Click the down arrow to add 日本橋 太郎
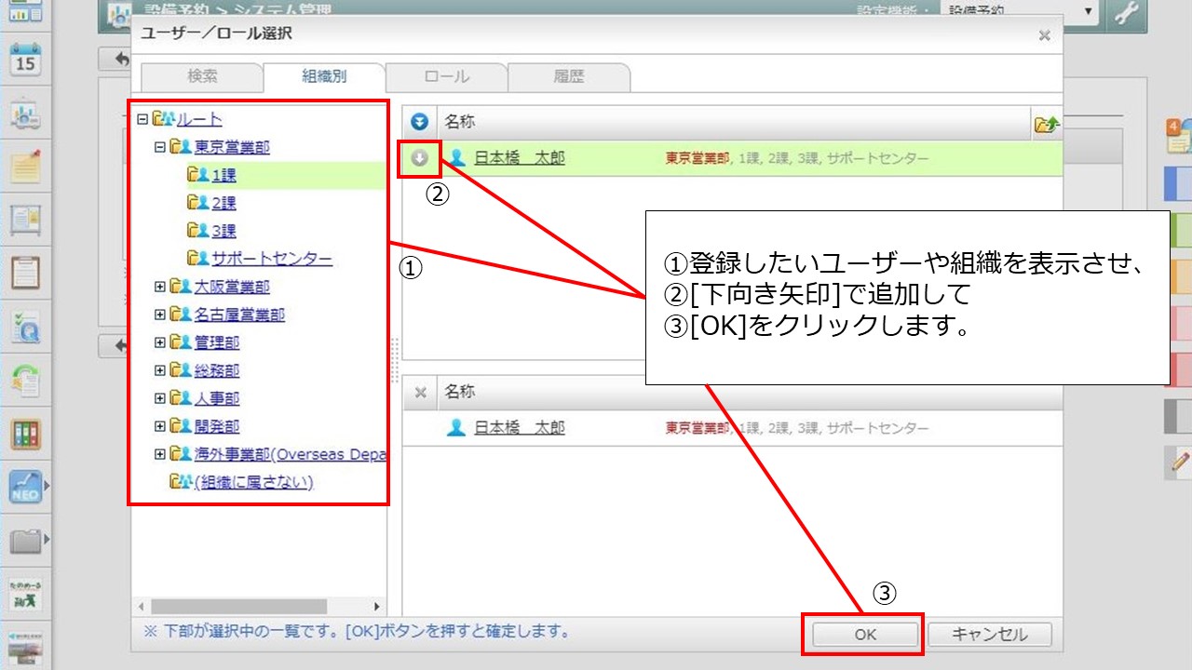Viewport: 1192px width, 670px height. (x=419, y=158)
